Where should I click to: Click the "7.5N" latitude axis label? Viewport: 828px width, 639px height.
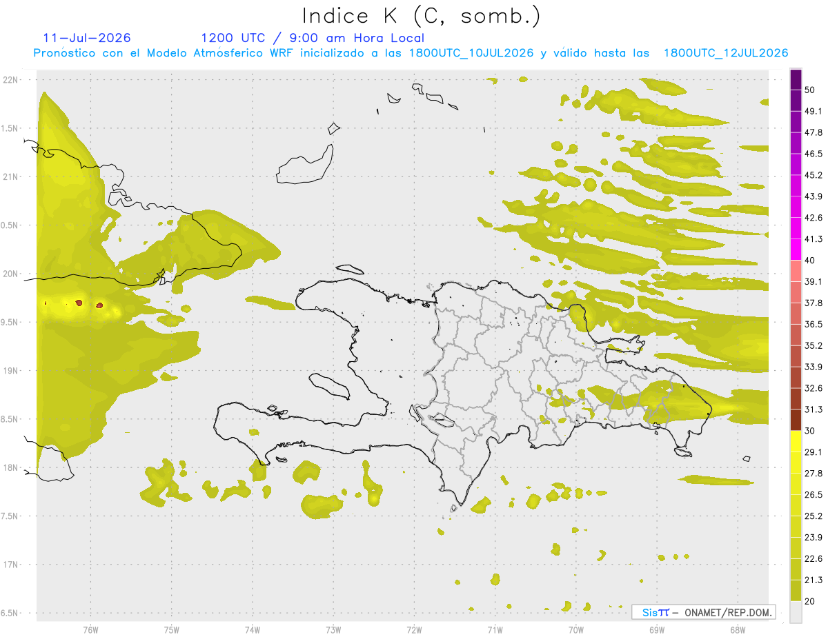[10, 517]
